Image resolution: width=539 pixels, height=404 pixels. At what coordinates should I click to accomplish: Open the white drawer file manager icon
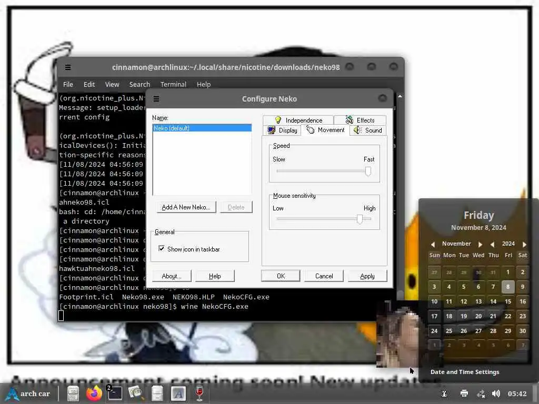[157, 393]
